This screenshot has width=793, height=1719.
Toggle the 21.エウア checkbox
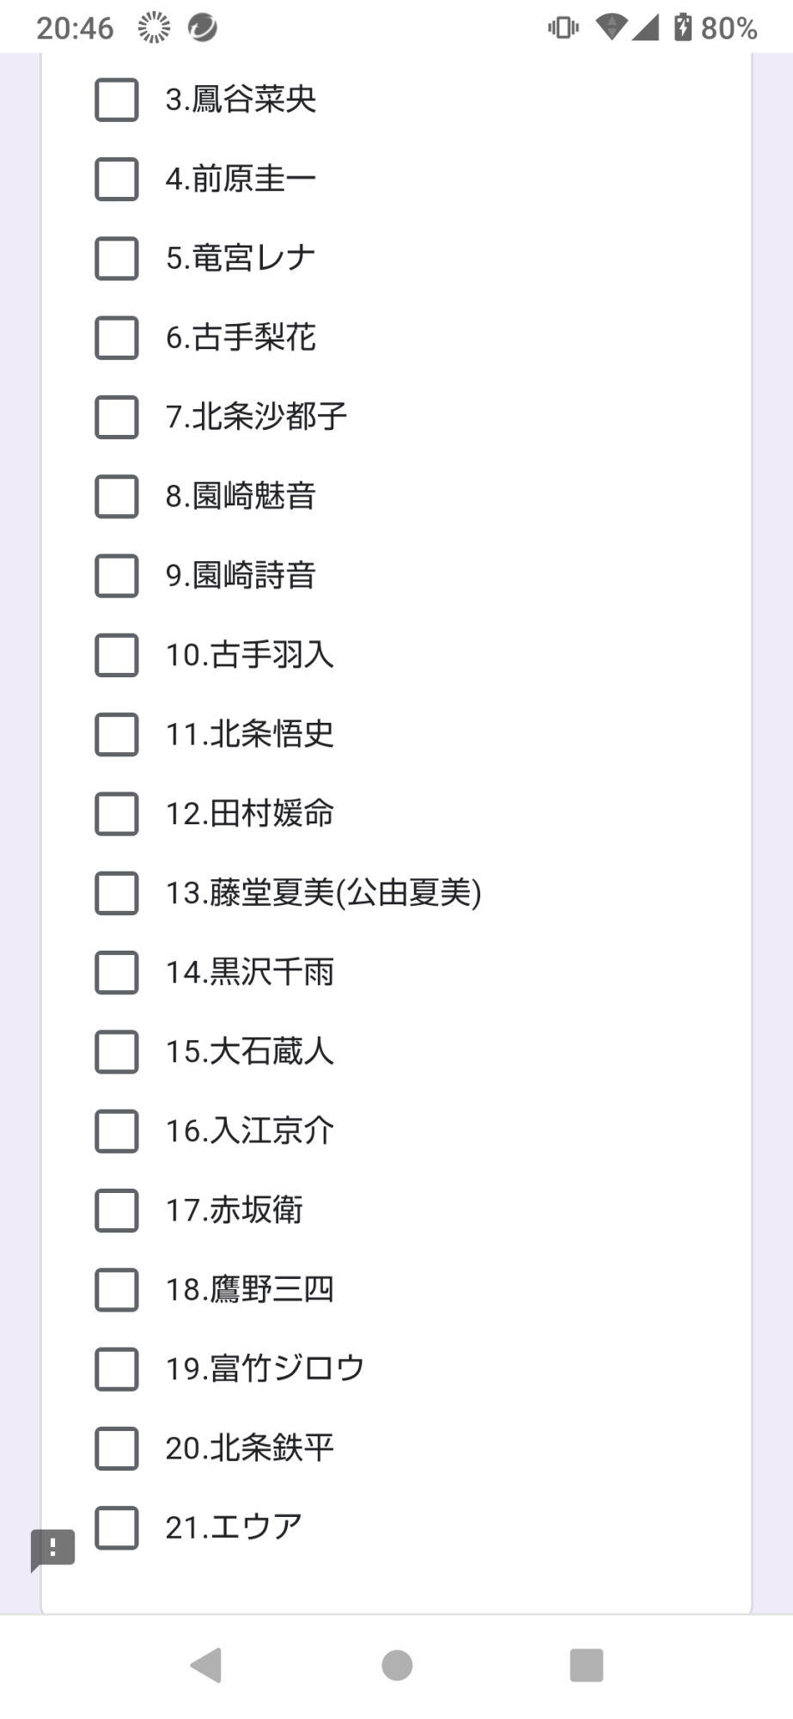tap(117, 1527)
